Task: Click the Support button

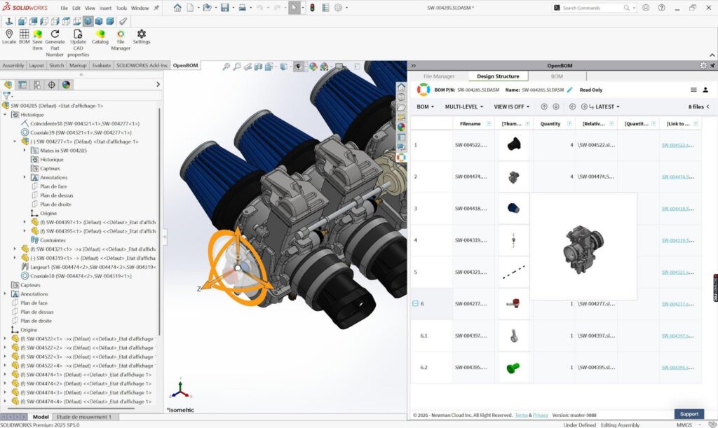Action: click(x=689, y=414)
